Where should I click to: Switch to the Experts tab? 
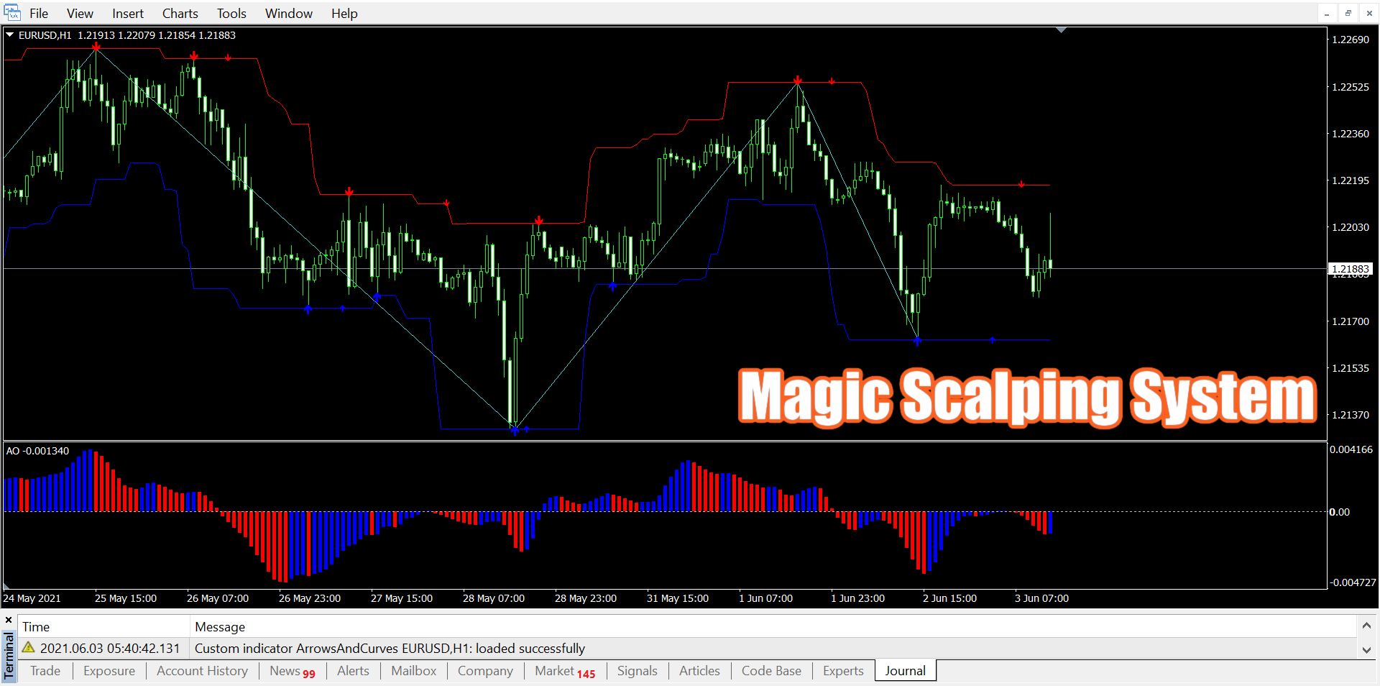click(x=842, y=671)
